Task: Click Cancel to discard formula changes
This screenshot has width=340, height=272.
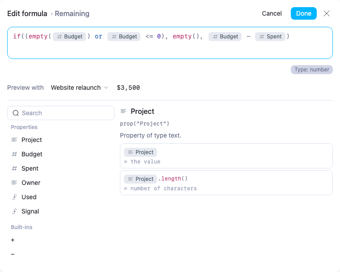Action: (272, 13)
